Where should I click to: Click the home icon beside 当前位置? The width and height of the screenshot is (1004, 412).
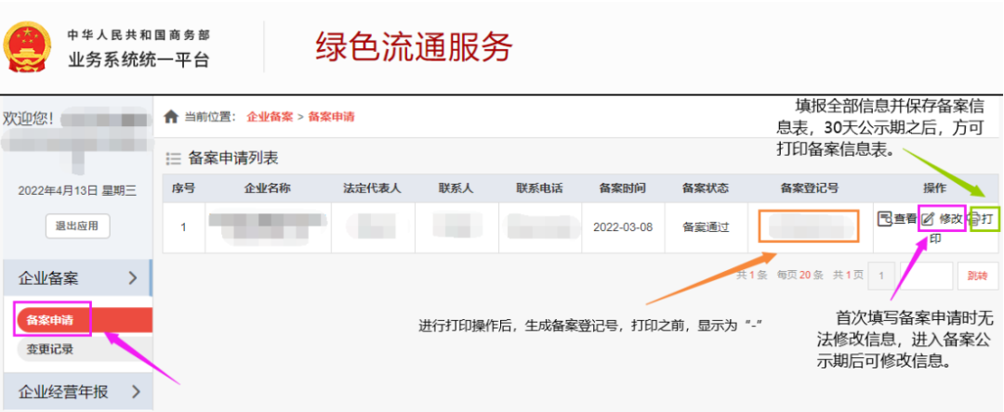[x=170, y=117]
